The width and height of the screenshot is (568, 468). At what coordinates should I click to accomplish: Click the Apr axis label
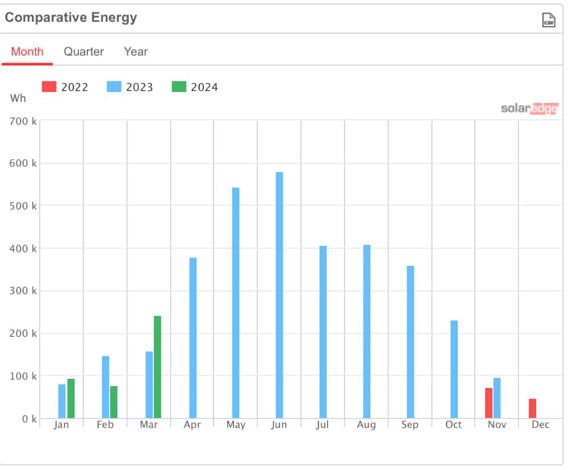click(x=192, y=425)
